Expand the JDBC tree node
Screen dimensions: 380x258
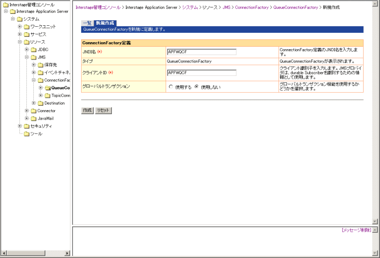click(x=27, y=50)
